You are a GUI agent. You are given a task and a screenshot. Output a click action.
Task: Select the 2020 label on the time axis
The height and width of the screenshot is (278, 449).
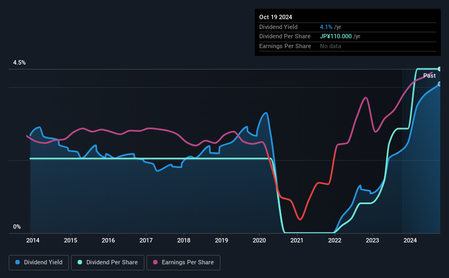(259, 240)
